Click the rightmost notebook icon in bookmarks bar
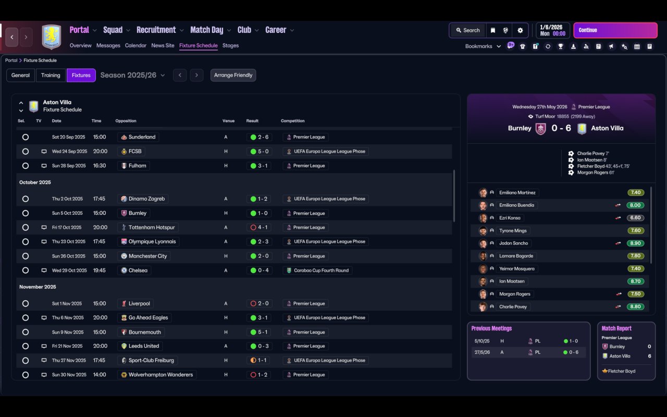This screenshot has width=667, height=417. pos(650,46)
